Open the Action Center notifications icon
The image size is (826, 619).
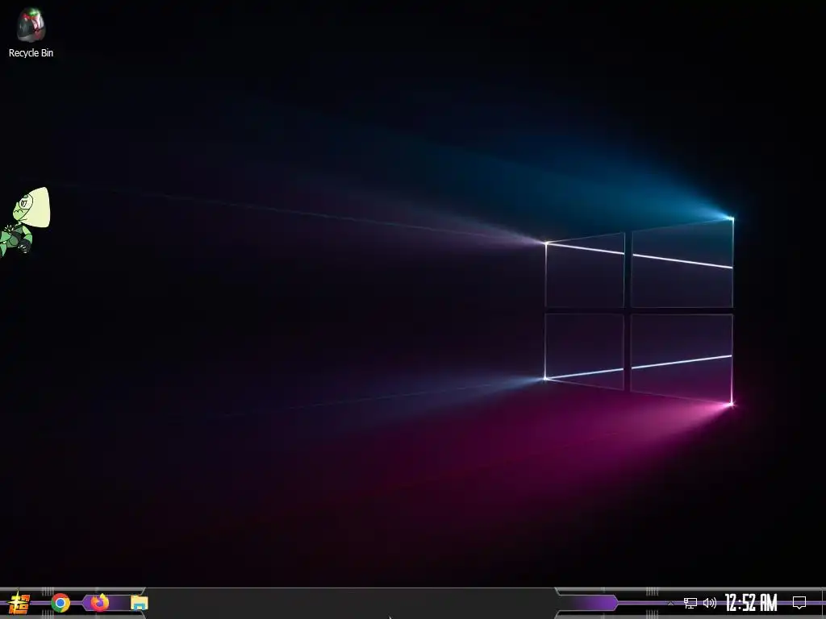tap(799, 603)
